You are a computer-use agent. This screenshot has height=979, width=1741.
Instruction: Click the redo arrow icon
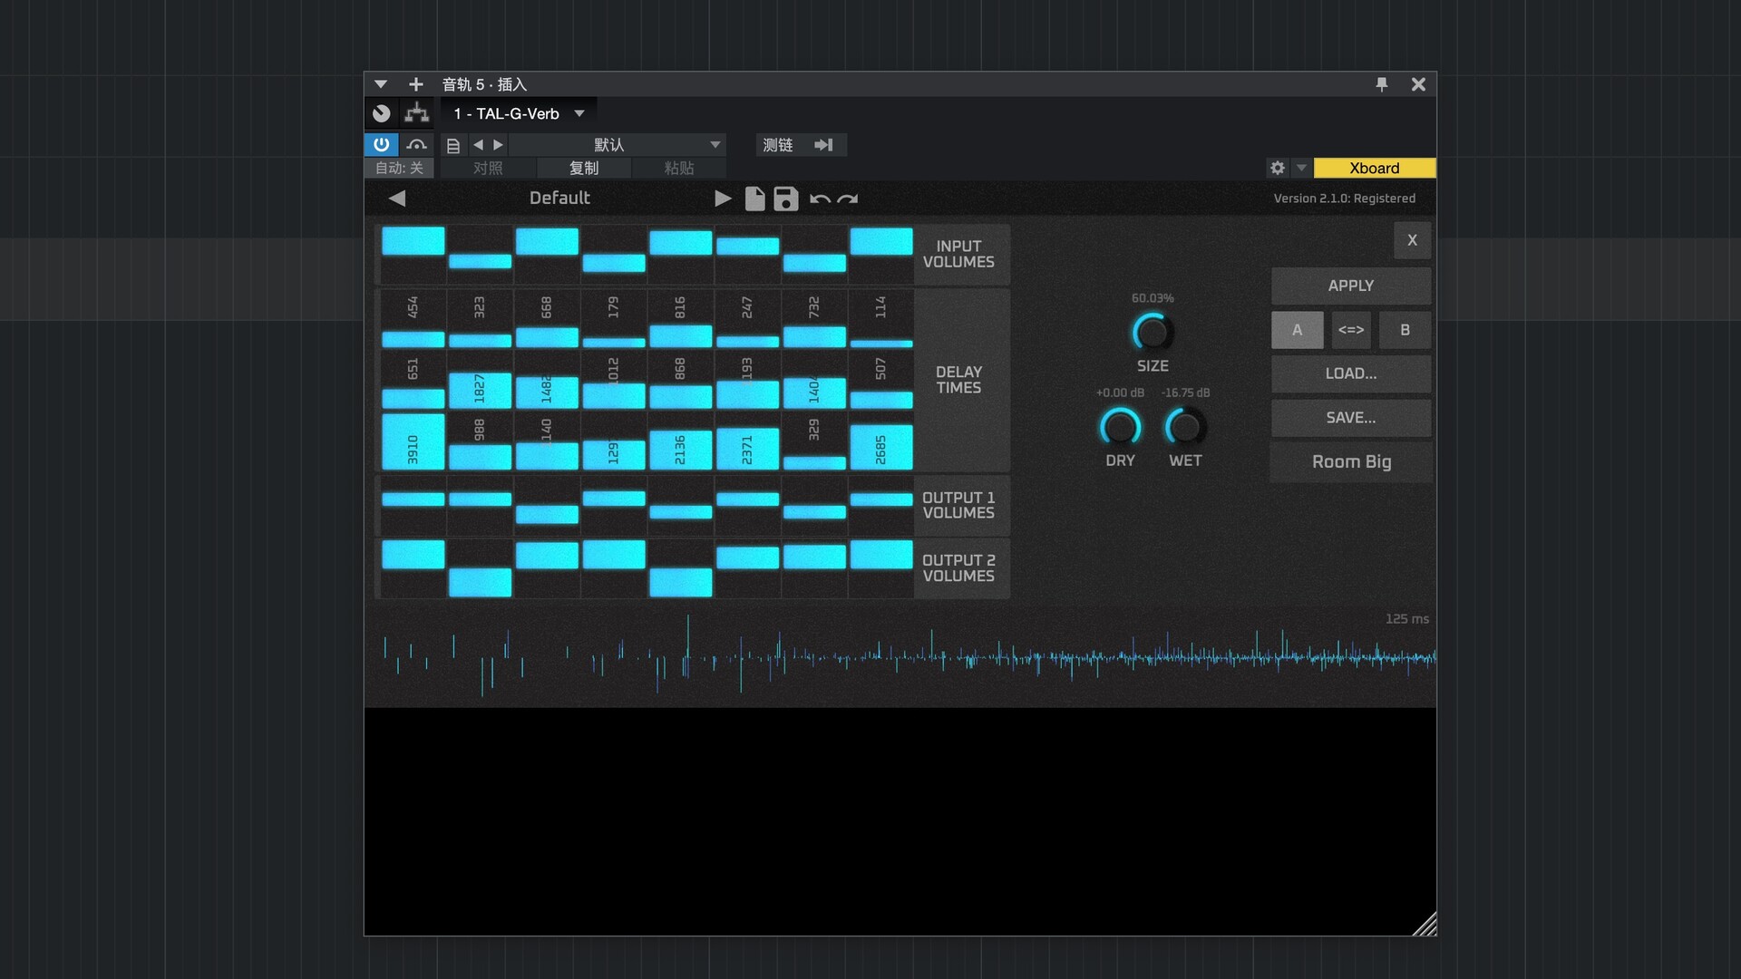tap(848, 199)
